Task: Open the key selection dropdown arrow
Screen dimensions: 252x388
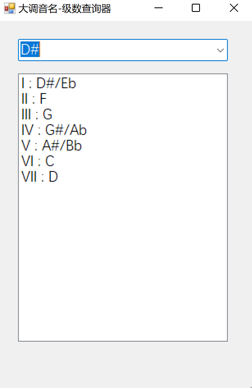Action: [x=220, y=50]
